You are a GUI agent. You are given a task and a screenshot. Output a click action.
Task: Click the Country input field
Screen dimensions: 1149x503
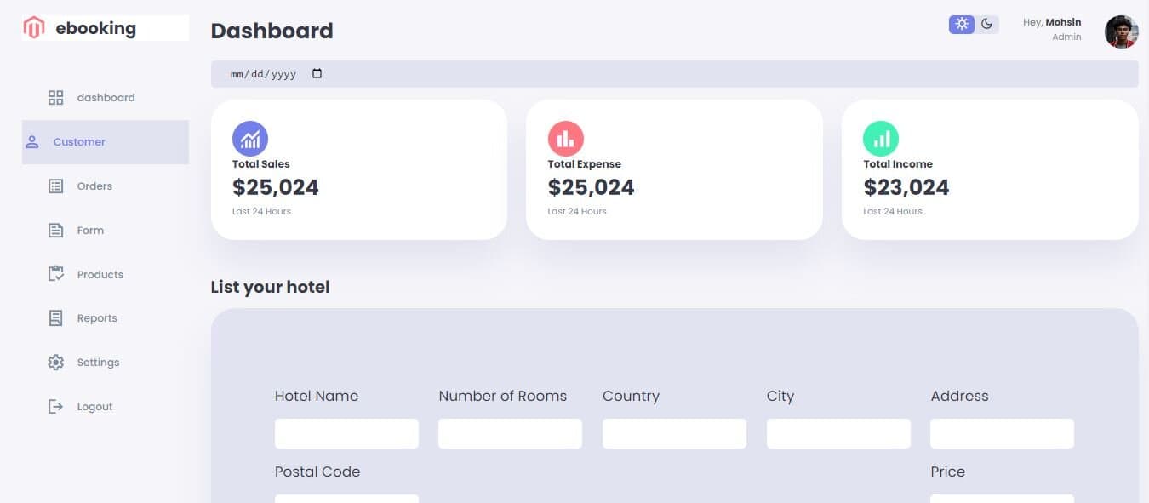coord(674,433)
